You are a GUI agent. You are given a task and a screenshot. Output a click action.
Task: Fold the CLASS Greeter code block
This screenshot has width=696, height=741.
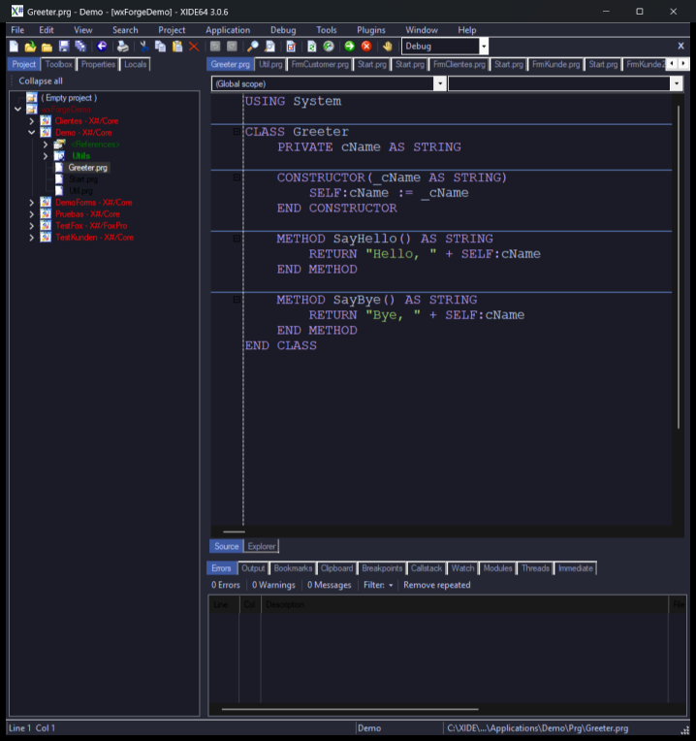237,131
